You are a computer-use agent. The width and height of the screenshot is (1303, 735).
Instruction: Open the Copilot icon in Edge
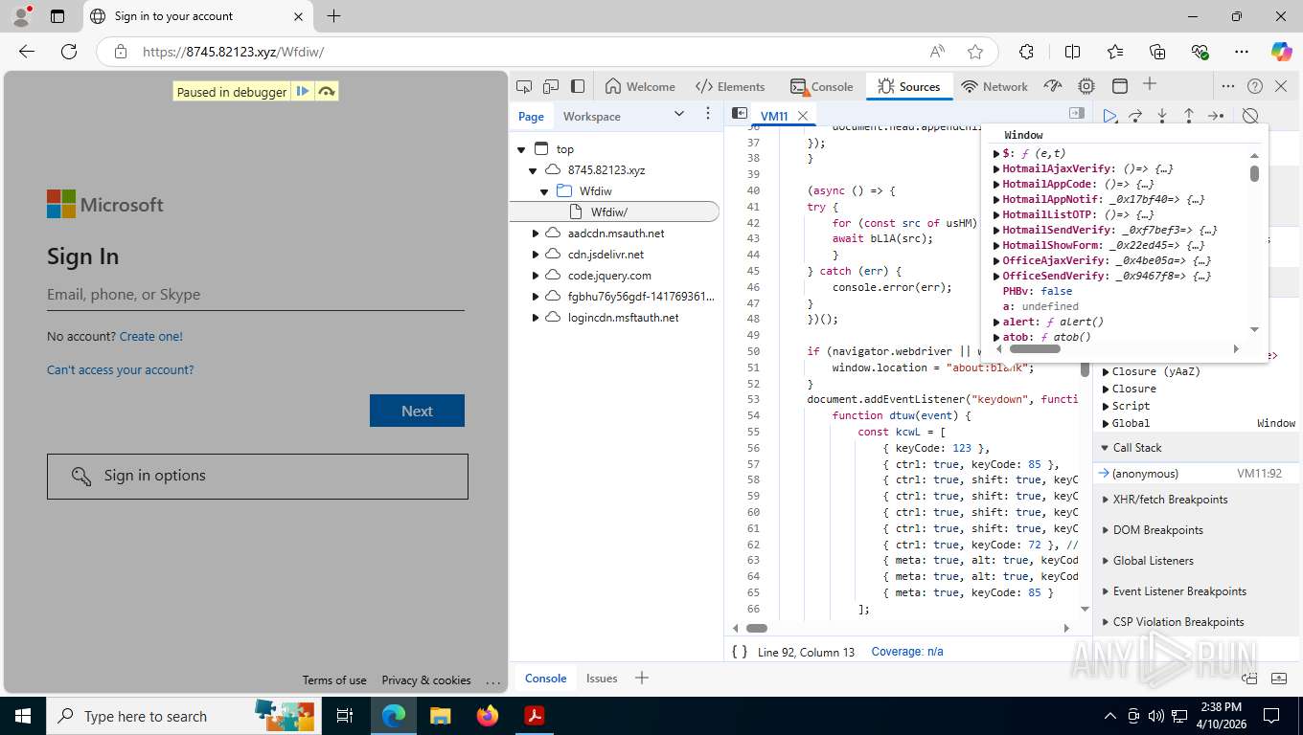tap(1282, 52)
